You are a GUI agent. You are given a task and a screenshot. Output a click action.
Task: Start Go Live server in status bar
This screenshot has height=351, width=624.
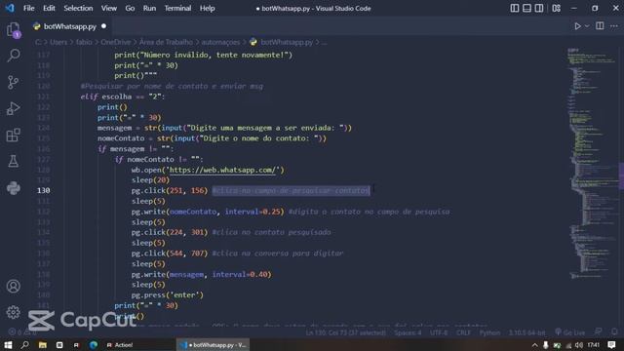(569, 332)
